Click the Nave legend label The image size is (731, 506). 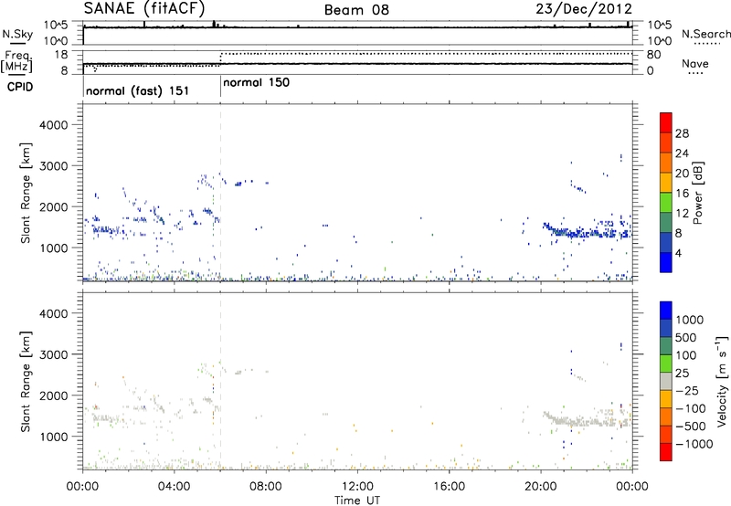(x=695, y=64)
